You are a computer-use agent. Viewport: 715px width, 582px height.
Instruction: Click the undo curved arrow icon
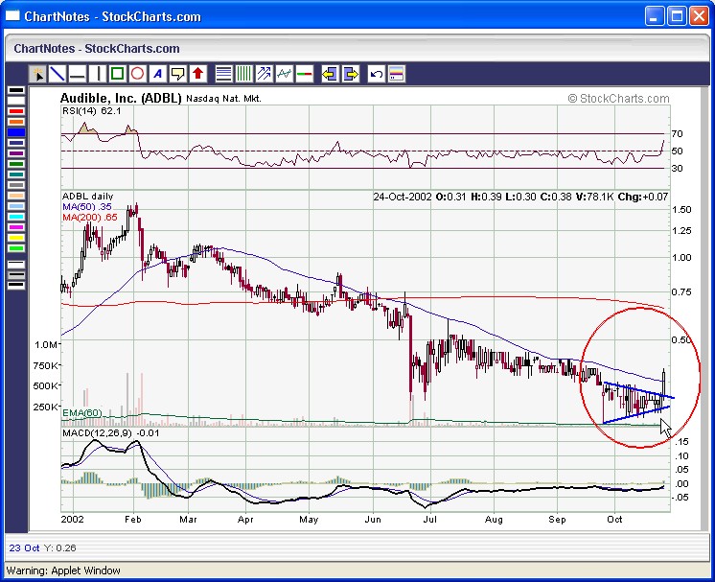click(377, 74)
